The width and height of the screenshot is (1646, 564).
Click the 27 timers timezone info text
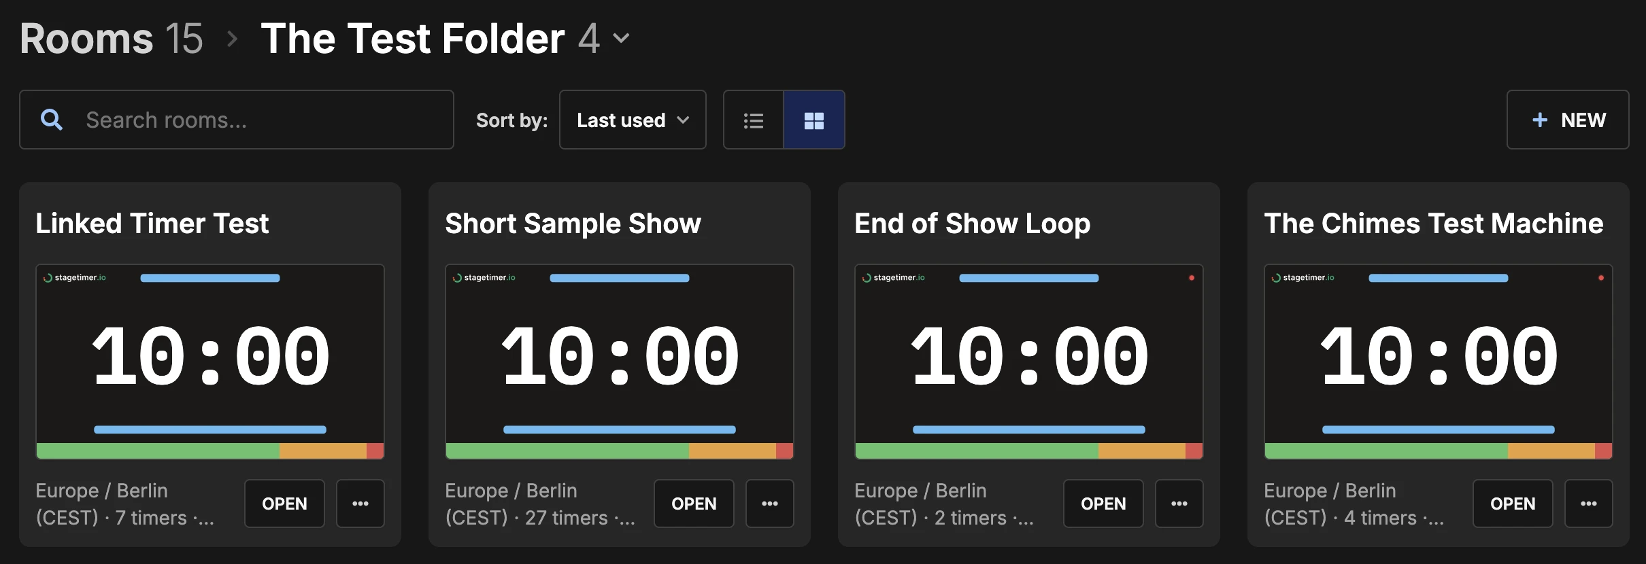(x=540, y=504)
